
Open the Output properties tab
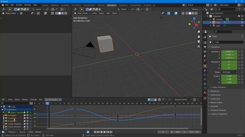[205, 47]
